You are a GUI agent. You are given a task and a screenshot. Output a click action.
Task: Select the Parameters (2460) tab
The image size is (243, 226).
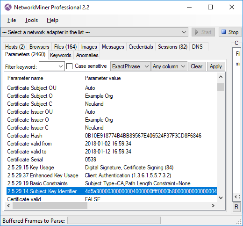(x=25, y=54)
